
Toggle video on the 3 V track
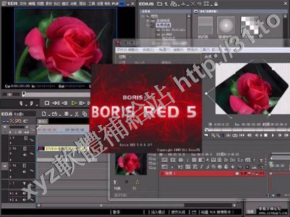point(26,138)
